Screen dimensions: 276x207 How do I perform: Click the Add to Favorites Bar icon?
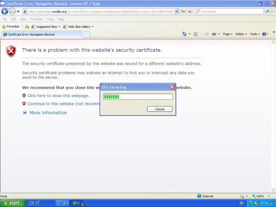[27, 27]
